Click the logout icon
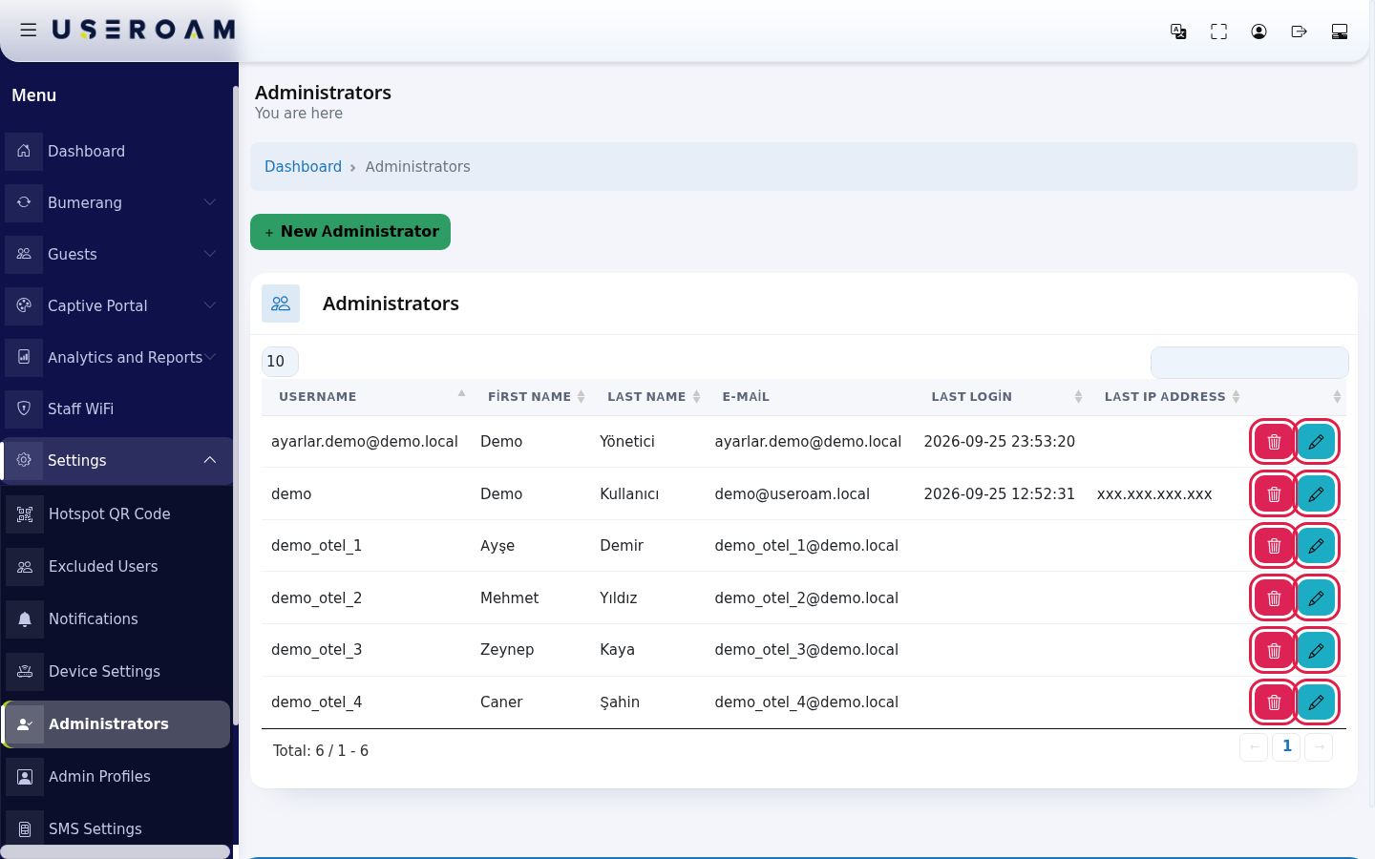This screenshot has height=859, width=1375. coord(1299,31)
